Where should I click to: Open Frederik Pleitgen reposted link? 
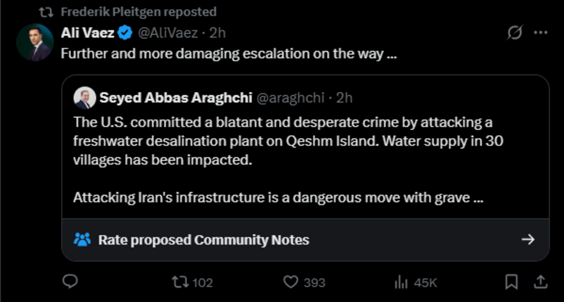click(x=138, y=11)
